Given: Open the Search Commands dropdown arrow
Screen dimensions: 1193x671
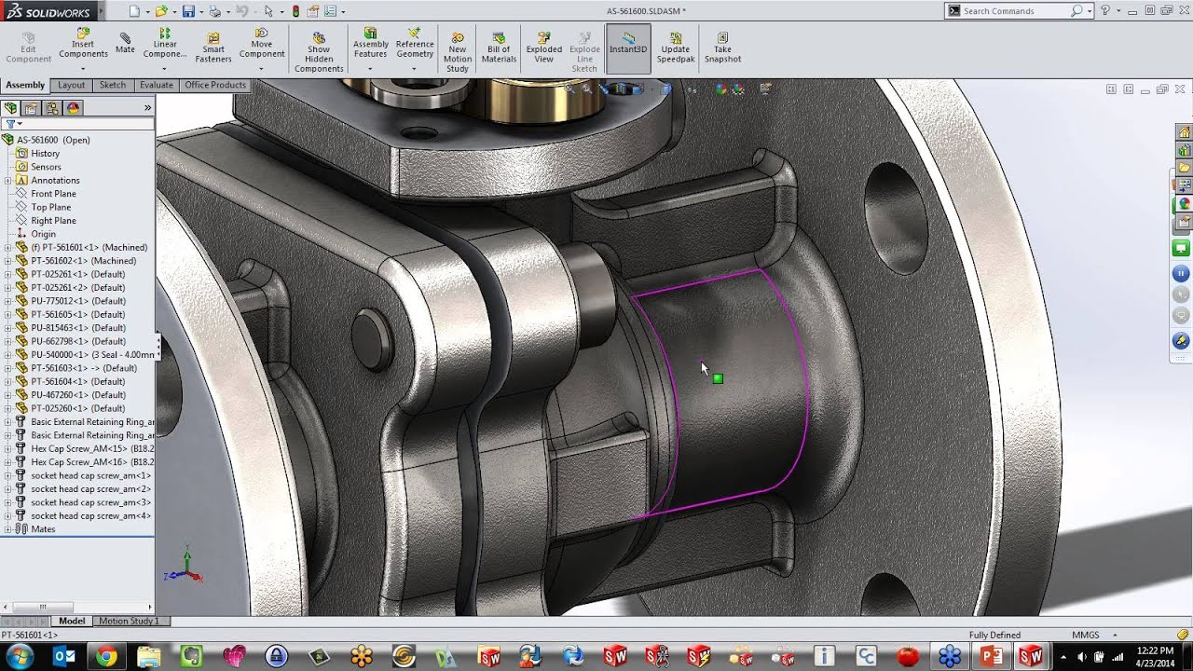Looking at the screenshot, I should pos(1089,11).
